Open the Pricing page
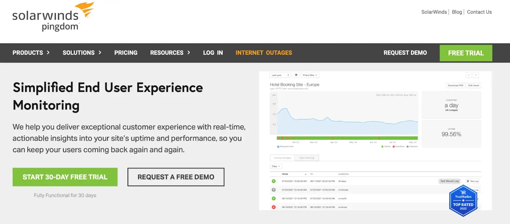 pyautogui.click(x=126, y=53)
